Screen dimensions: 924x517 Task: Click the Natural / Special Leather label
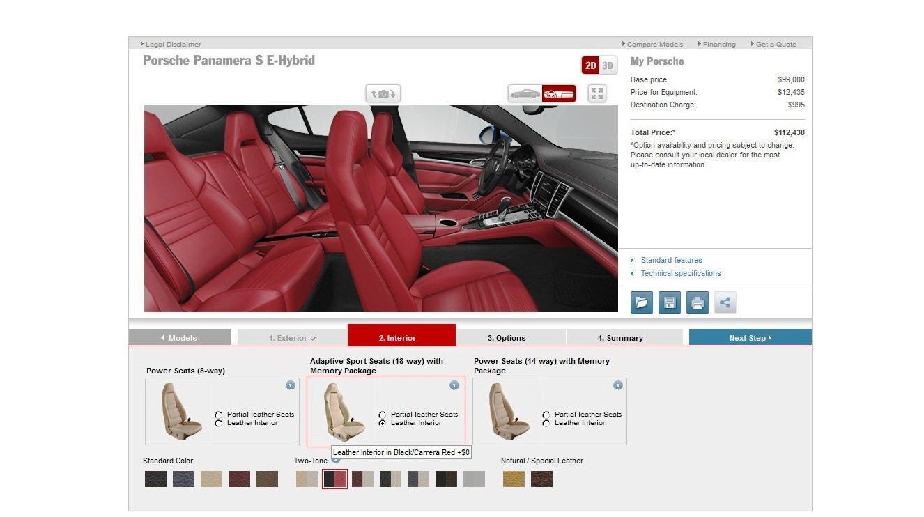[x=542, y=461]
